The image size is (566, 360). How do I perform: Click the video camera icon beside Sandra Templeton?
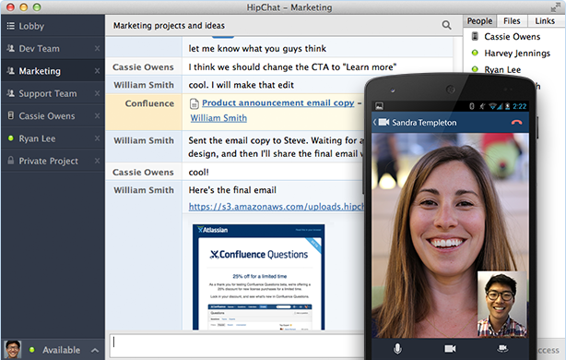pos(383,122)
